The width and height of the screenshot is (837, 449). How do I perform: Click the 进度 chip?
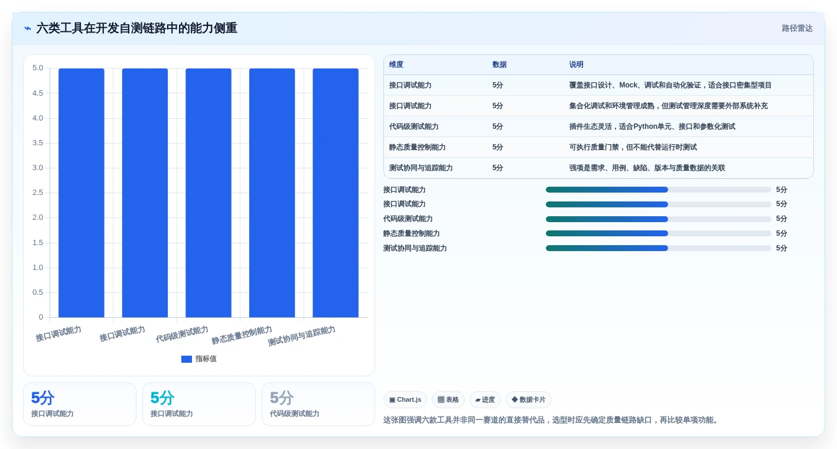485,400
